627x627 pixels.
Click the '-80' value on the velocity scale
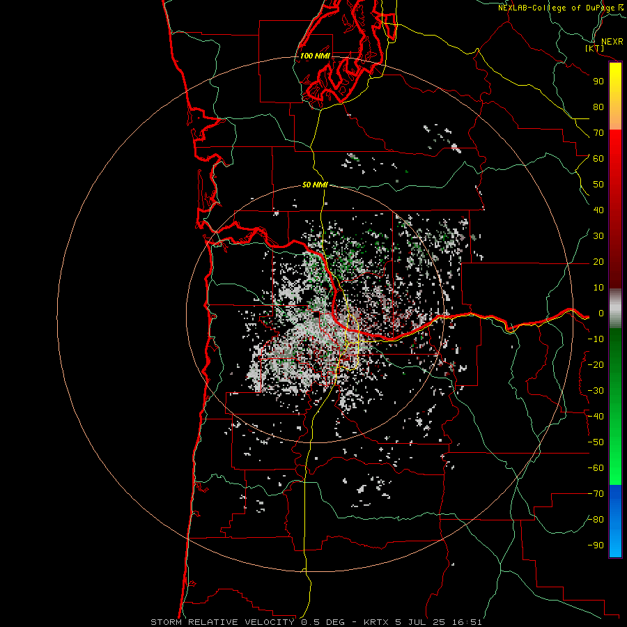coord(596,520)
